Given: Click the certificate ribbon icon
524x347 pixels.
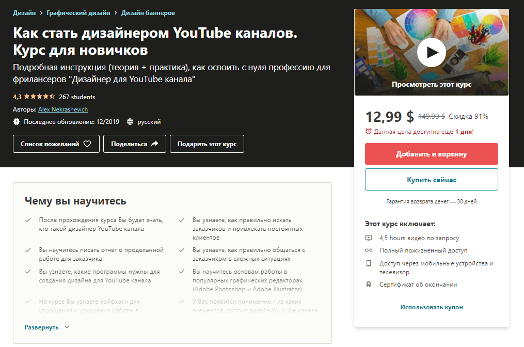Looking at the screenshot, I should click(369, 285).
